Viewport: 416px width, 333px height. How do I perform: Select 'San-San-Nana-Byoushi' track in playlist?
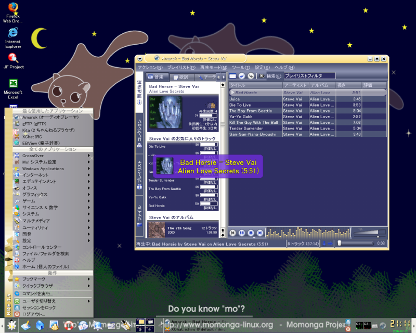[308, 134]
